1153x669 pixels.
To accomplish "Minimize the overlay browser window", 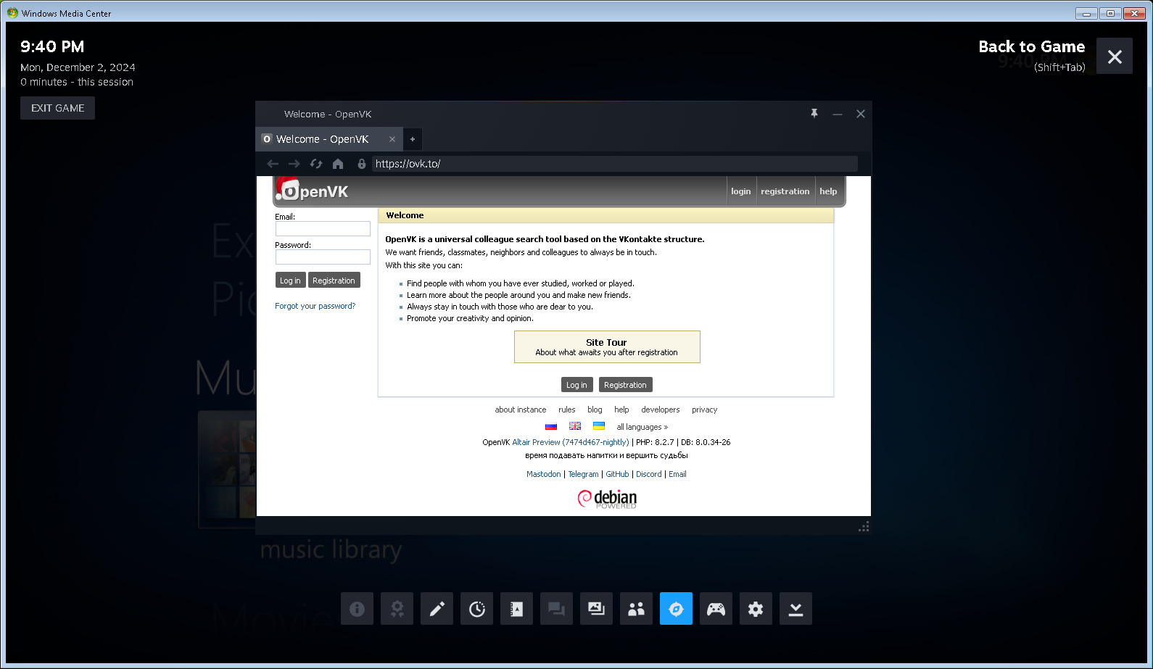I will (838, 114).
